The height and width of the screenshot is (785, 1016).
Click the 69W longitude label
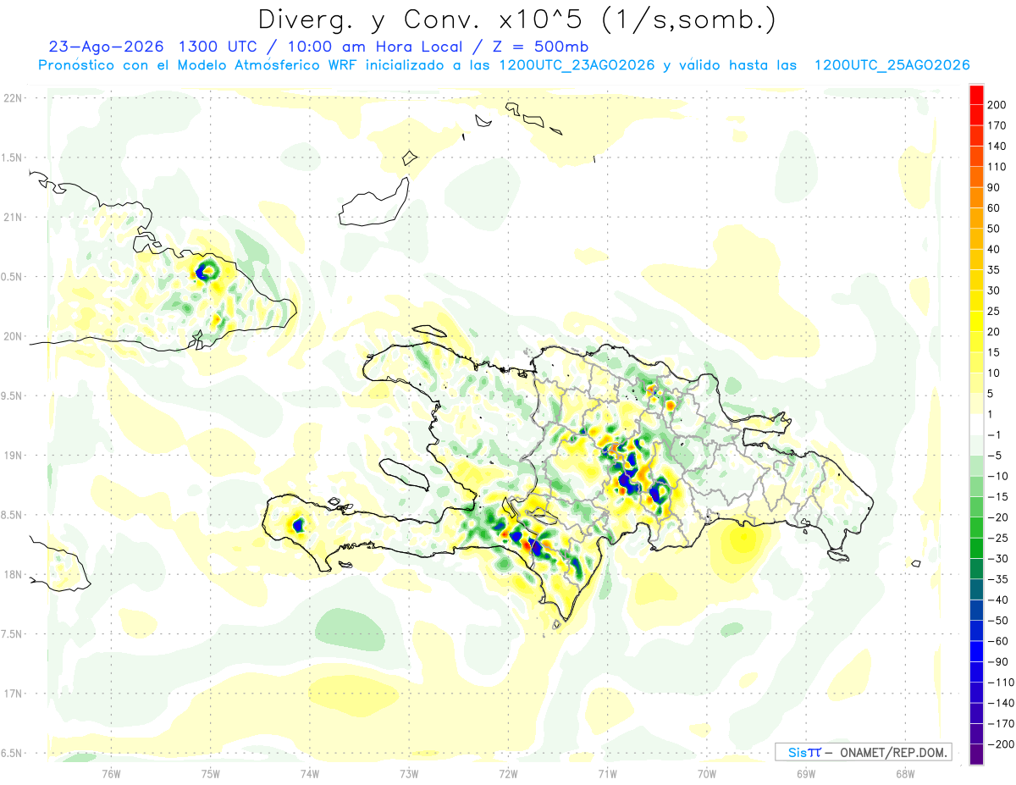click(806, 773)
